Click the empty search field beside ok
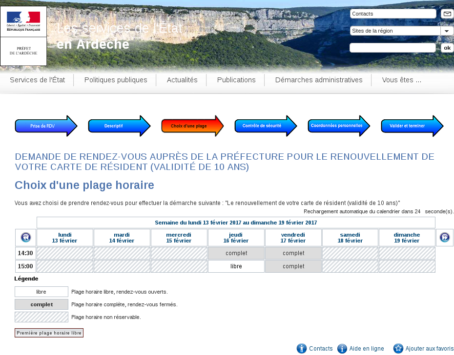454x355 pixels. (x=392, y=48)
